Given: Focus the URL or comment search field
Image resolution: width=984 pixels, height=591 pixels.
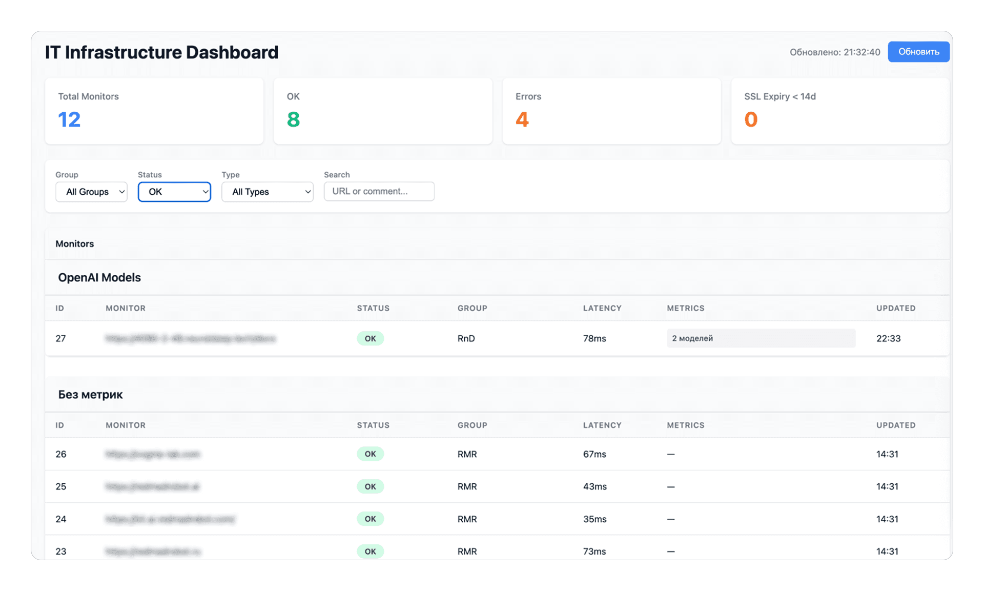Looking at the screenshot, I should pyautogui.click(x=379, y=191).
